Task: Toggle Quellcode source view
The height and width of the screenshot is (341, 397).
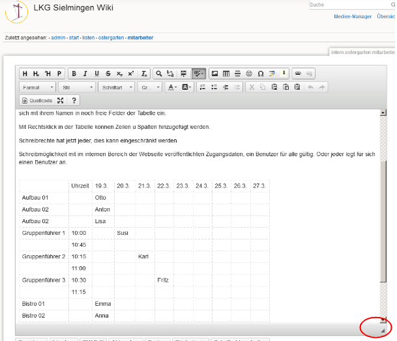Action: 37,100
